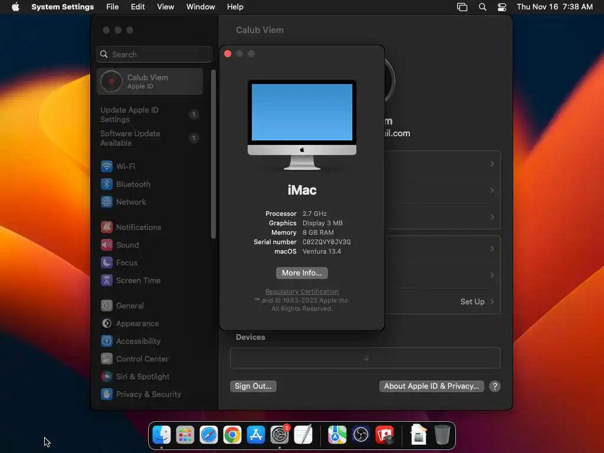604x453 pixels.
Task: Open the Regulatory Certification link
Action: point(301,291)
